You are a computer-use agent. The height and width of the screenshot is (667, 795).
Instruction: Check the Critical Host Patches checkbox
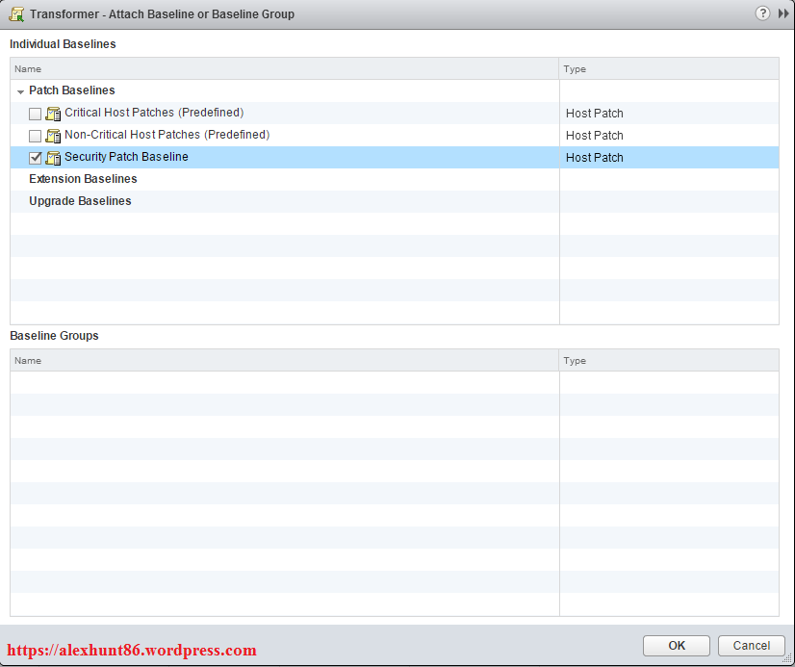click(x=36, y=114)
